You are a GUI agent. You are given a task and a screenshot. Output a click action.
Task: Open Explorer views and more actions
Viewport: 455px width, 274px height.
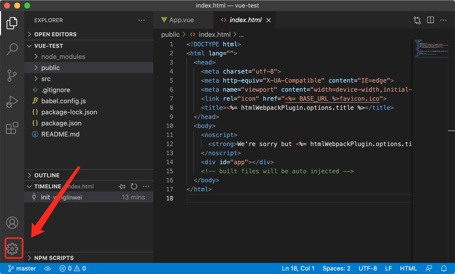pos(142,20)
